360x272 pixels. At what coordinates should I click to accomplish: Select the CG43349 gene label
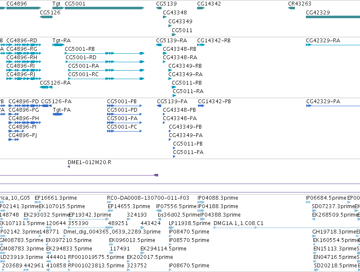(x=180, y=21)
